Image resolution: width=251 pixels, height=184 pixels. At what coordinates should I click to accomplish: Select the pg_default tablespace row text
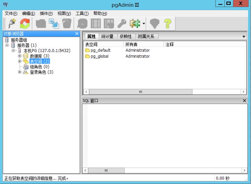tap(101, 50)
